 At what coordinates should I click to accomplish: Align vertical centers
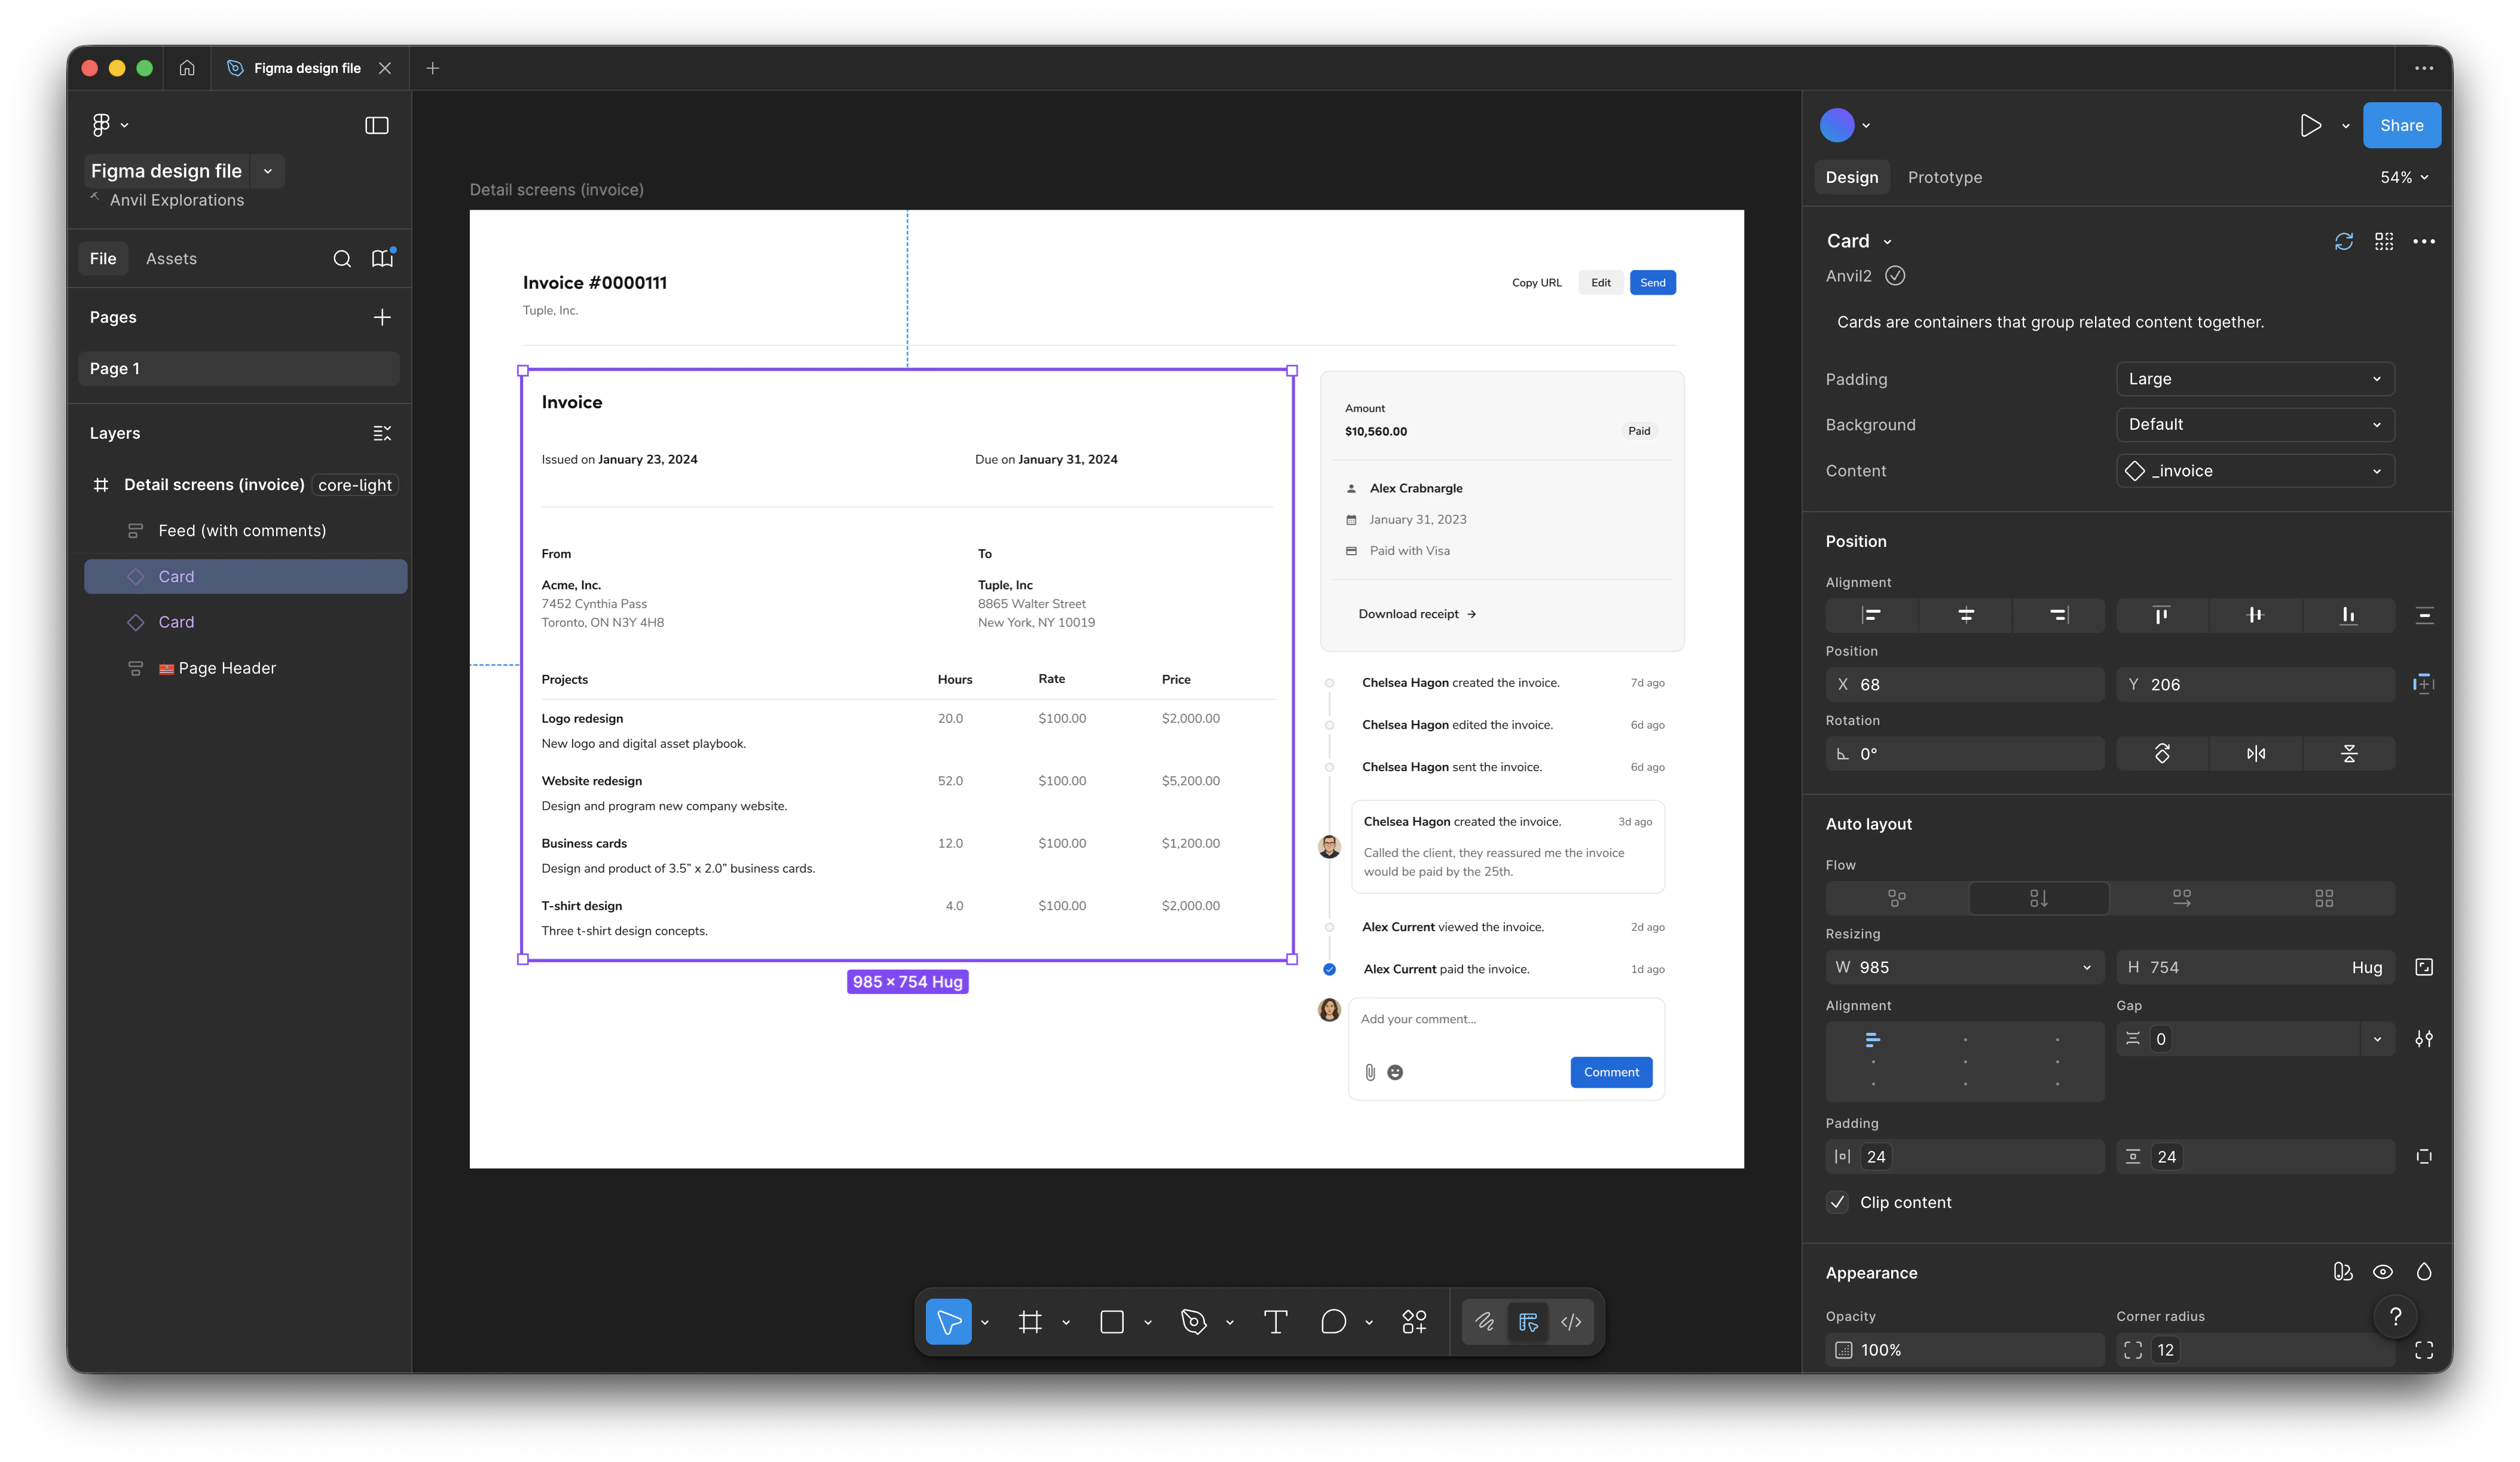pos(2255,615)
